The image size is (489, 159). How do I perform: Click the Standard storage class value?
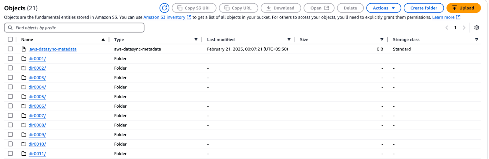[x=402, y=49]
